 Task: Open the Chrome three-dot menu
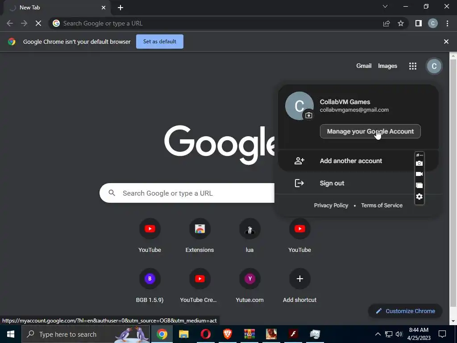coord(447,23)
